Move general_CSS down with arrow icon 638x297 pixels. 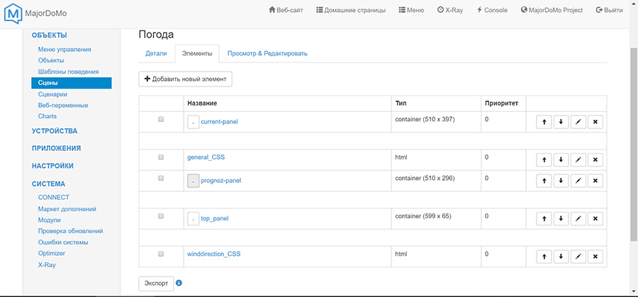pyautogui.click(x=561, y=160)
